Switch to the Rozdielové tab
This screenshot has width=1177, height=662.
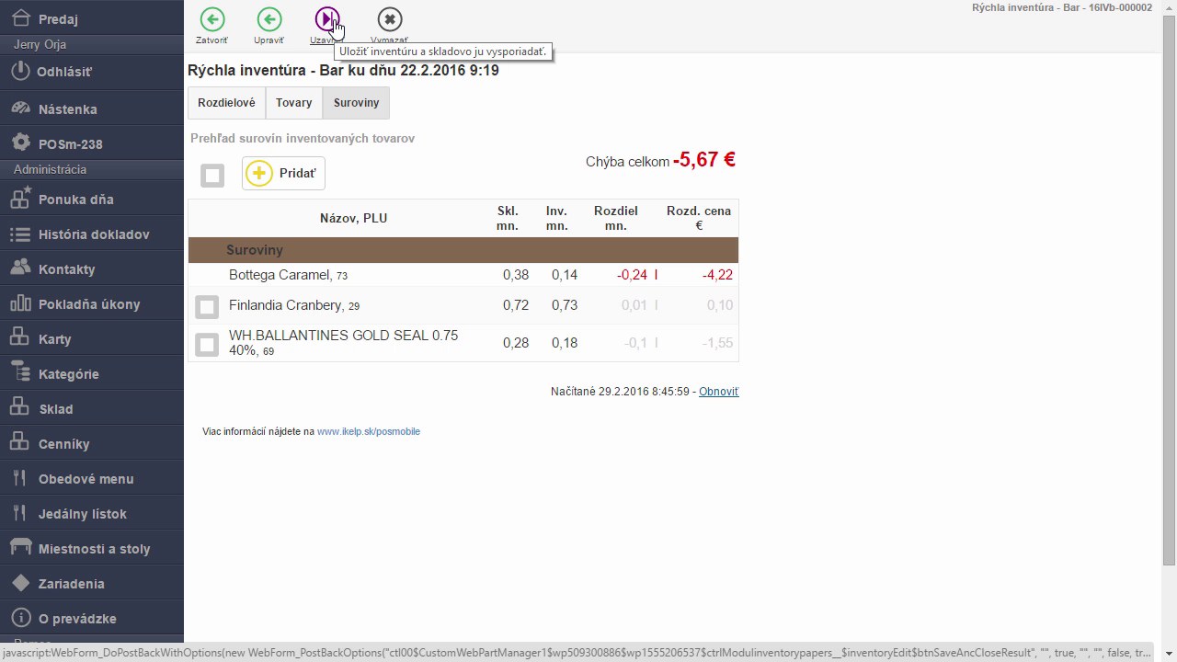click(x=226, y=103)
